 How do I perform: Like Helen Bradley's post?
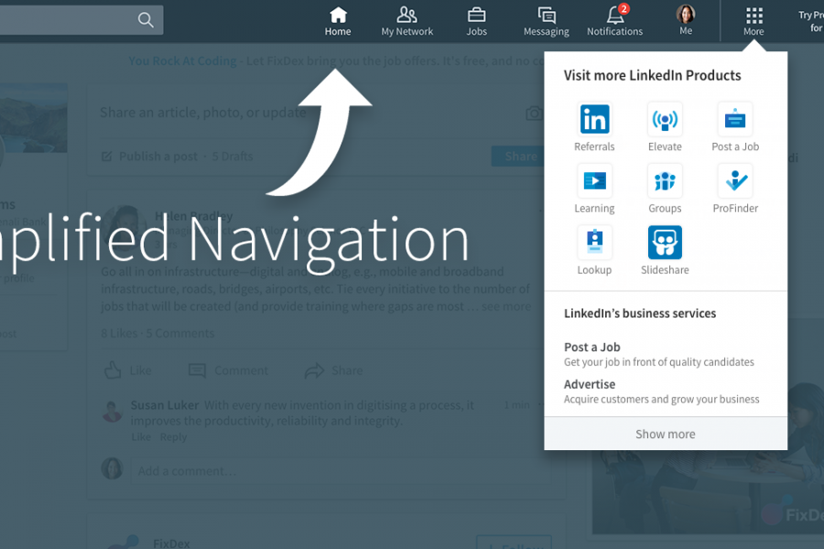click(x=127, y=371)
